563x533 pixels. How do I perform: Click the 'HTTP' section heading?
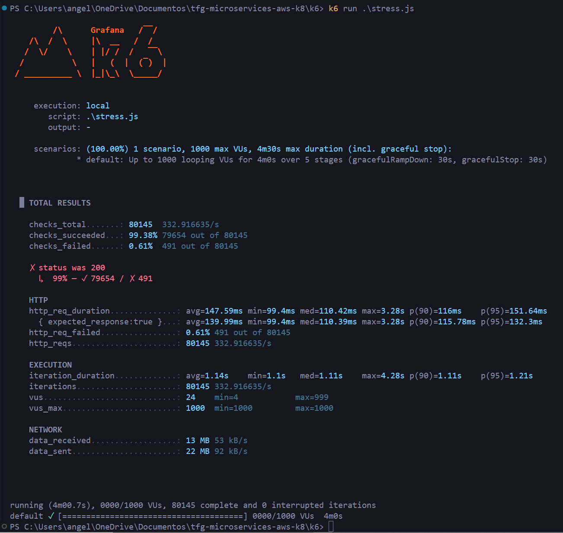point(38,300)
